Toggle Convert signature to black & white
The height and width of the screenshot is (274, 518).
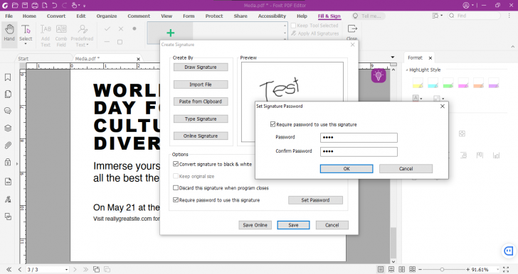point(176,164)
